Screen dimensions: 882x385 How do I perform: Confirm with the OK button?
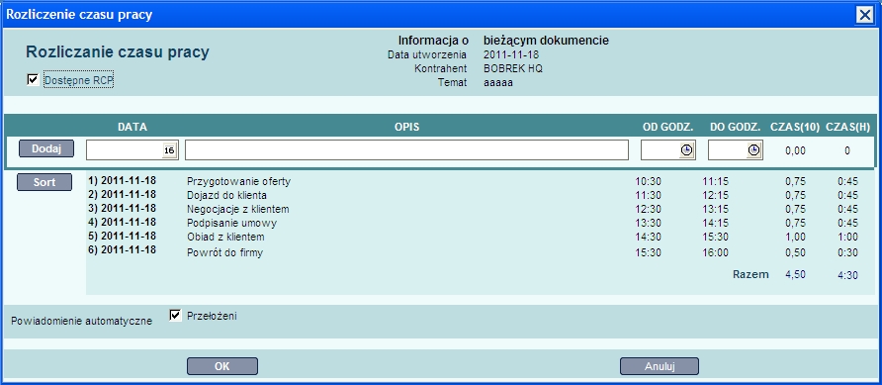click(x=222, y=366)
